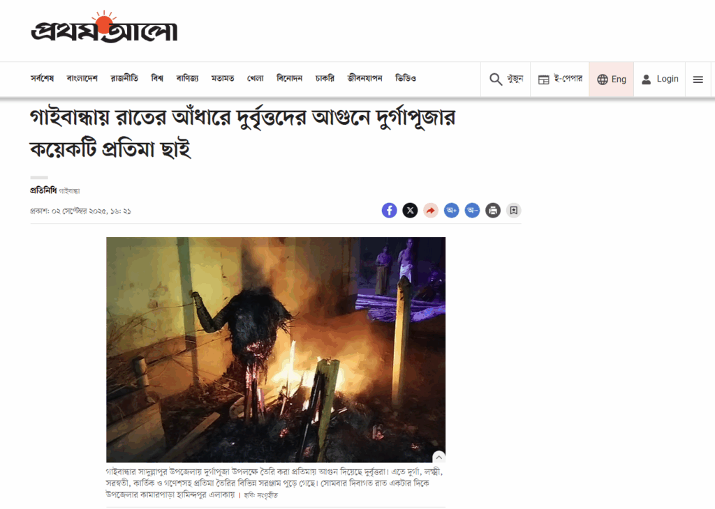Open the ভিডিও section
Viewport: 715px width, 509px height.
(406, 78)
